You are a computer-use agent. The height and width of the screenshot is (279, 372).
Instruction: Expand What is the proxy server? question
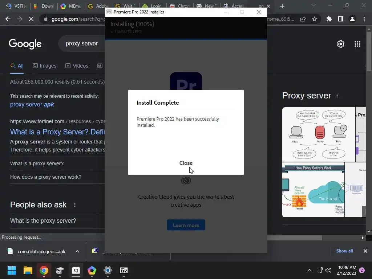tap(57, 221)
